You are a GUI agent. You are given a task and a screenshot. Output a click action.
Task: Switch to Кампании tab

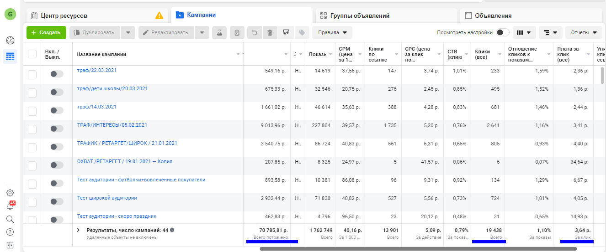pyautogui.click(x=241, y=15)
